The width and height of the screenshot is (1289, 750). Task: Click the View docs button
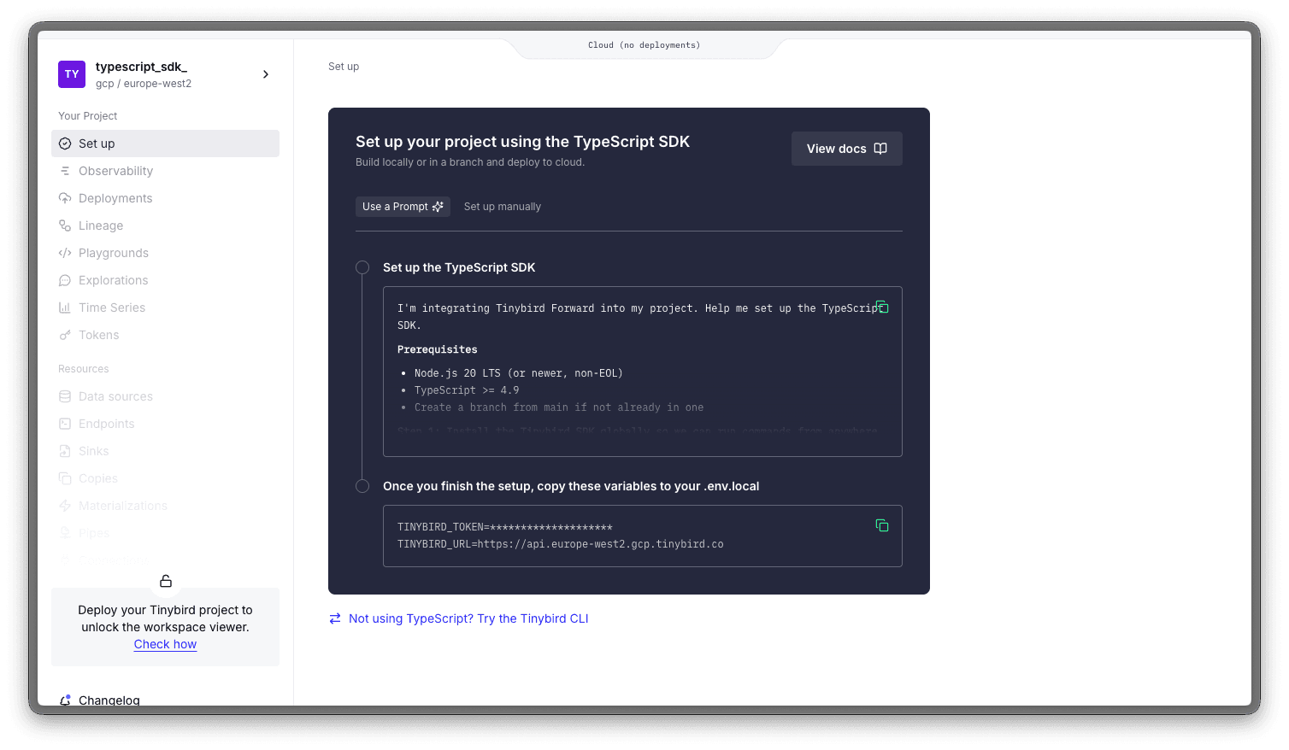(x=846, y=148)
